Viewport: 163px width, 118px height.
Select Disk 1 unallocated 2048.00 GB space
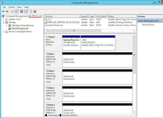[x=97, y=60]
